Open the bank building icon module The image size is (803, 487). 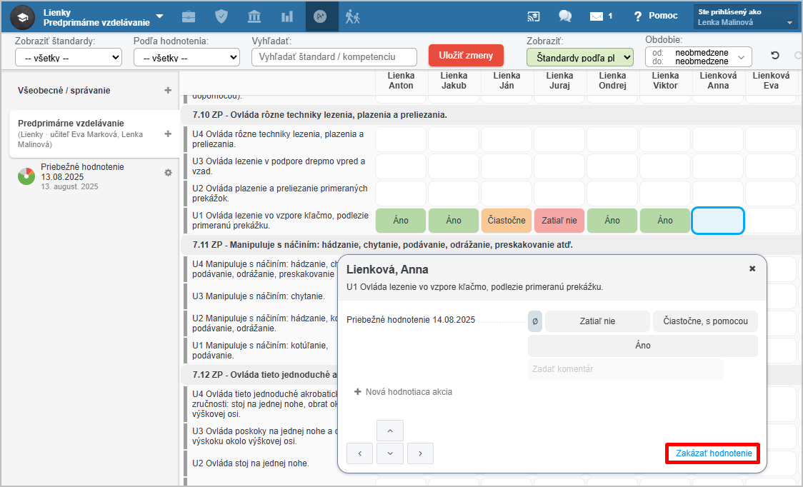pyautogui.click(x=254, y=16)
